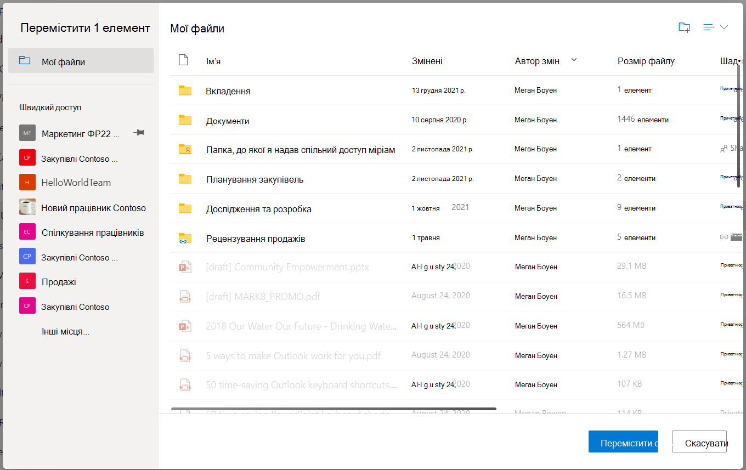Click the shared folder icon with person badge
The height and width of the screenshot is (470, 746).
tap(185, 149)
